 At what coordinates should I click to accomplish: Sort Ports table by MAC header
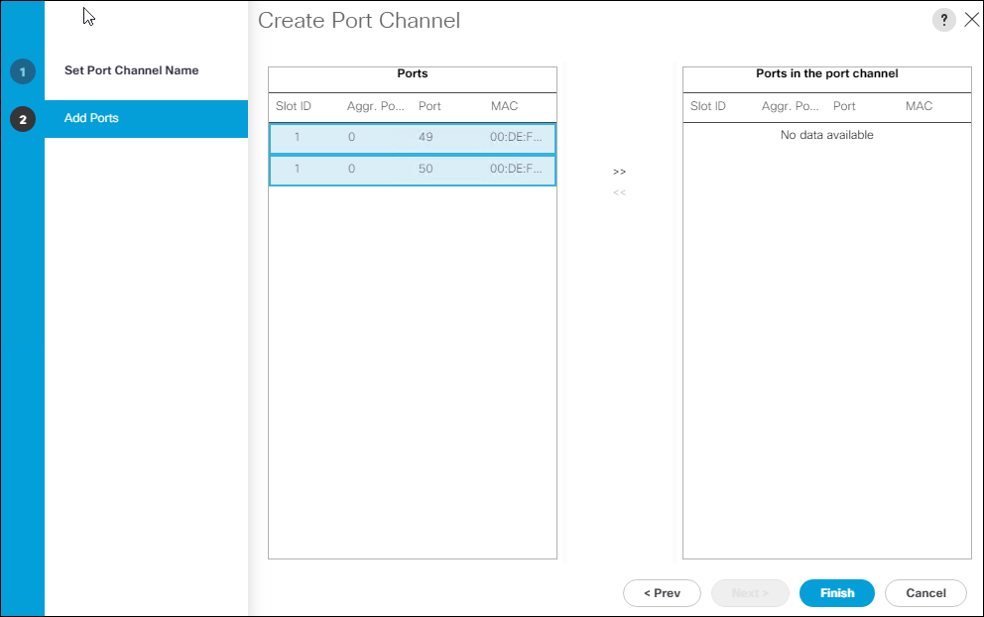[505, 106]
